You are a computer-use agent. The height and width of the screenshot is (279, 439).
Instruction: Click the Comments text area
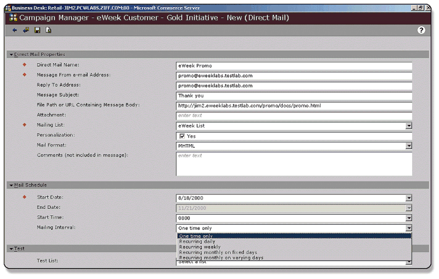294,164
